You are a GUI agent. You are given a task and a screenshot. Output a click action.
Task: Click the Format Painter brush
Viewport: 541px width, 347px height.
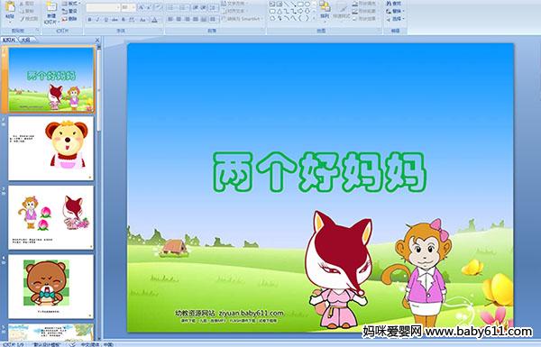pos(30,19)
